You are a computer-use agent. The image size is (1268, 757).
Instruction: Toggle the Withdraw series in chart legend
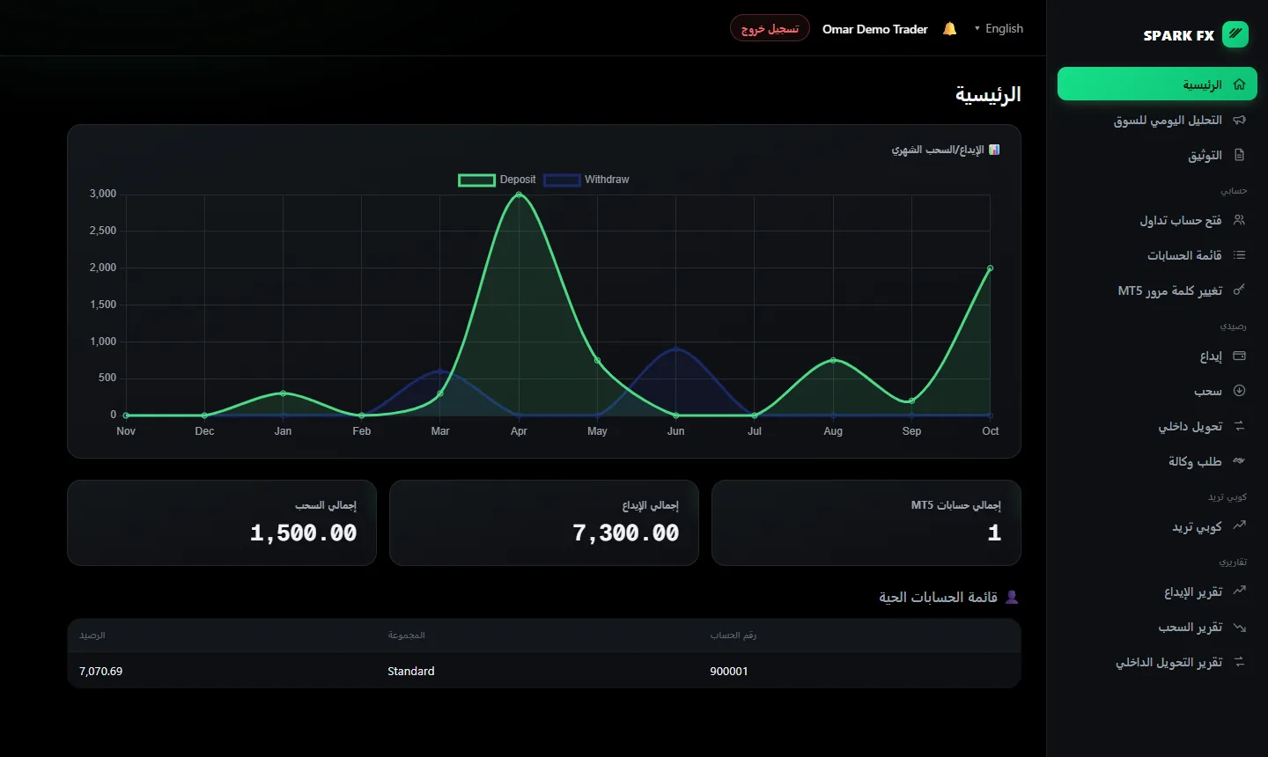(x=586, y=180)
